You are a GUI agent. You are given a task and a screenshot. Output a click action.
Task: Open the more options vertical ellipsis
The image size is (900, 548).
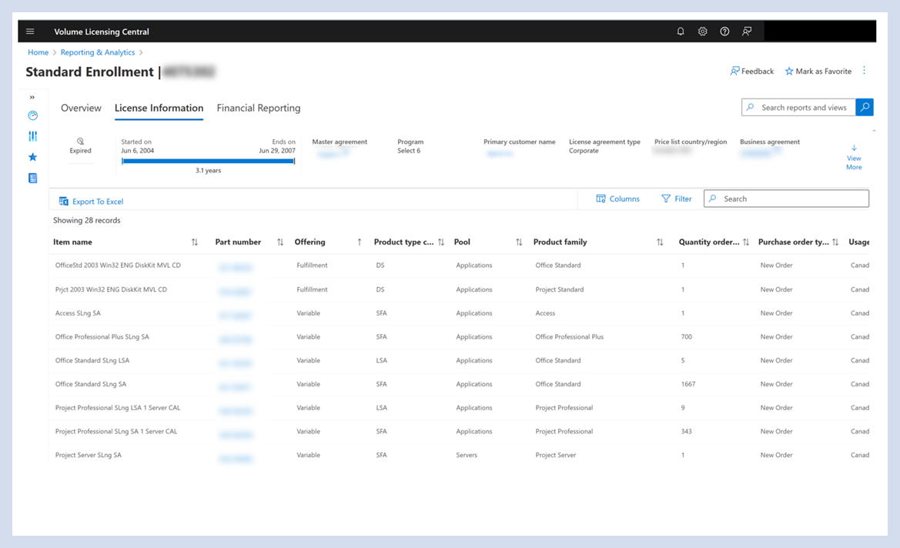point(864,71)
